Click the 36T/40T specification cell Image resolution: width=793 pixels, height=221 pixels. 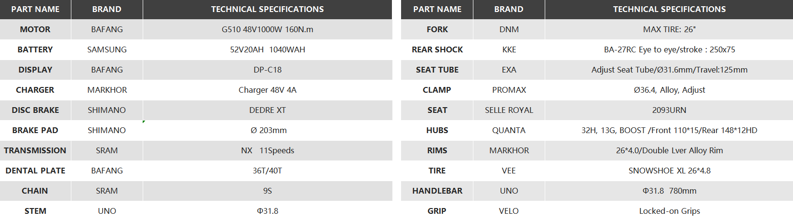tap(267, 171)
